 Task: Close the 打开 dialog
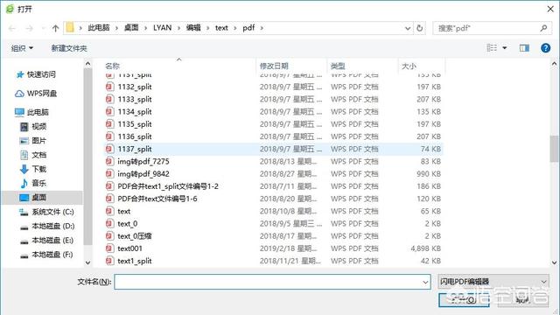point(550,9)
